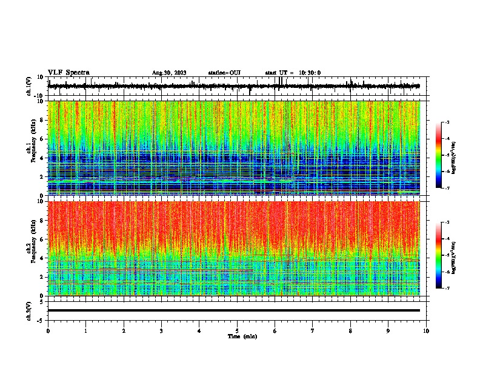Click the "Time (min)" axis label

pyautogui.click(x=242, y=336)
